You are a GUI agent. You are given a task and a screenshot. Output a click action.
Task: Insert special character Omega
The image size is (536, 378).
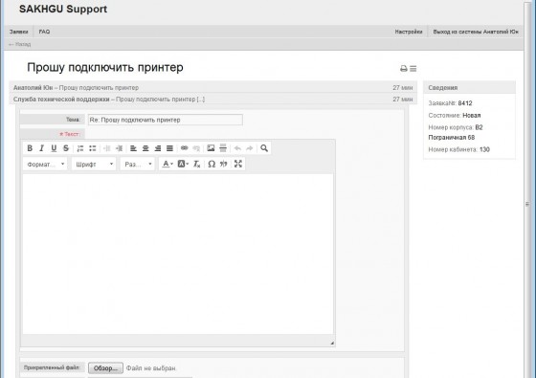(212, 164)
